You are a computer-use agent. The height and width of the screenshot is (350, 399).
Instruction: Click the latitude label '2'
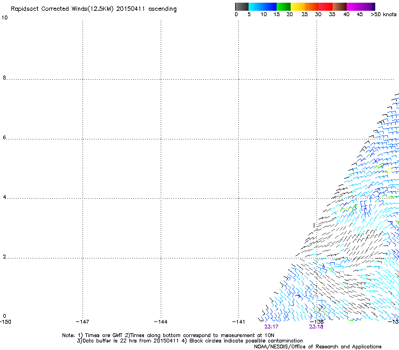pos(4,257)
